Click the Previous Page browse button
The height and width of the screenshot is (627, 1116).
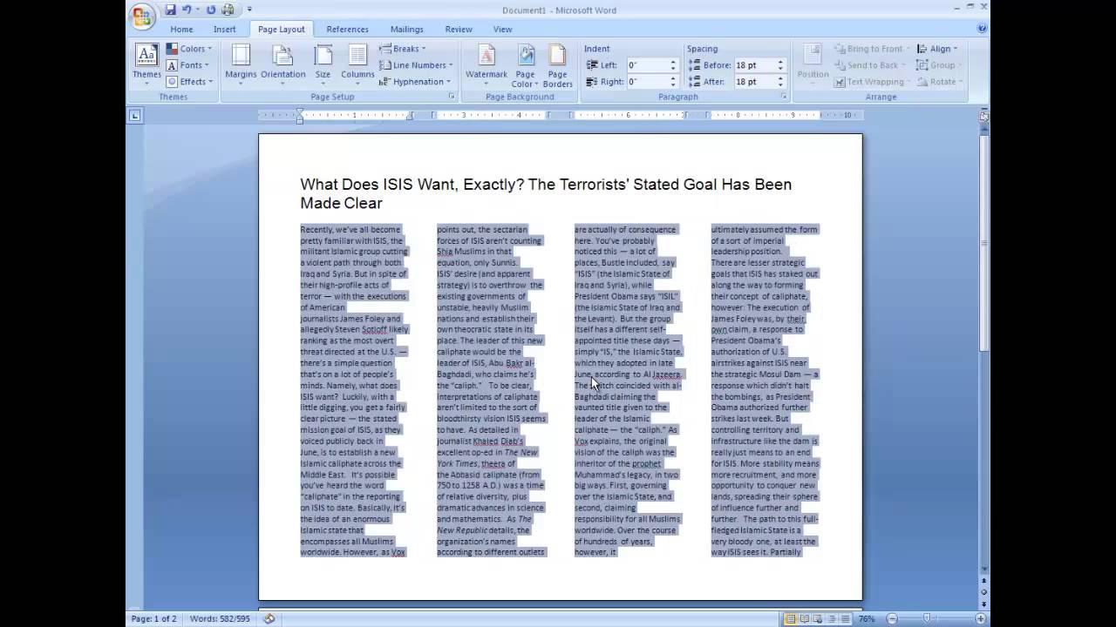[x=983, y=581]
